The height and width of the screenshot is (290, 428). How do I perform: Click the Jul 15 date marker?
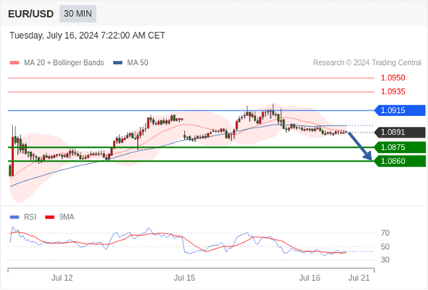(x=184, y=278)
